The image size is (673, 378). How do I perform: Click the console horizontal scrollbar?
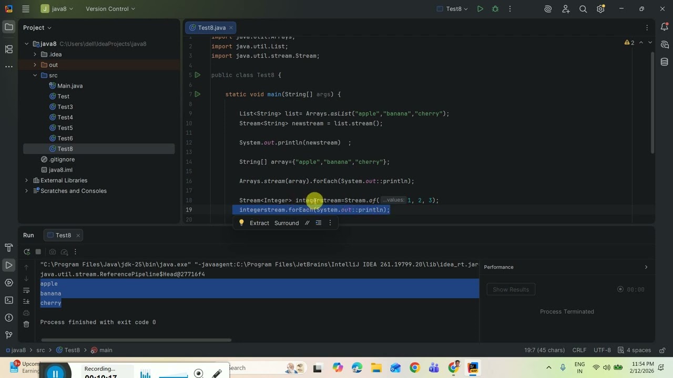(x=136, y=340)
